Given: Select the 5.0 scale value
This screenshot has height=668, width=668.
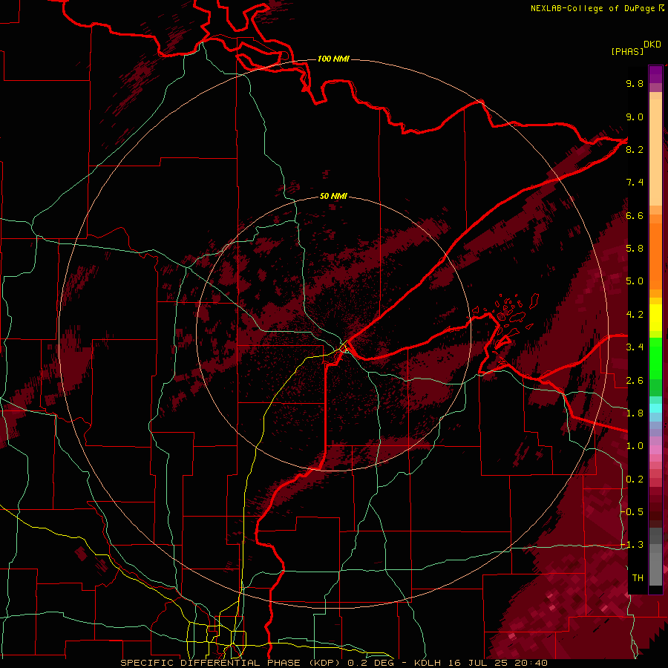Looking at the screenshot, I should (x=635, y=281).
